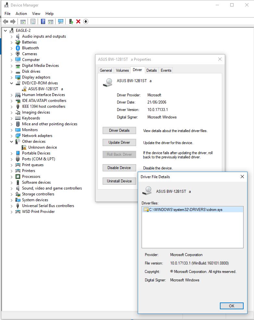Click the Storage controllers icon
254x320 pixels.
coord(18,194)
